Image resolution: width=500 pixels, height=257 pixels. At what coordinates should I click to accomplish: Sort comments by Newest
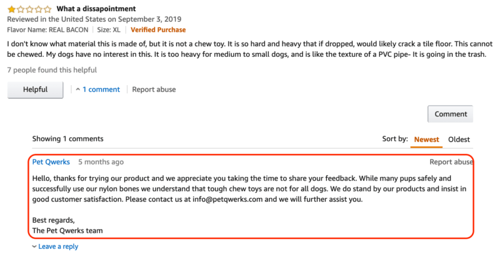pyautogui.click(x=425, y=139)
